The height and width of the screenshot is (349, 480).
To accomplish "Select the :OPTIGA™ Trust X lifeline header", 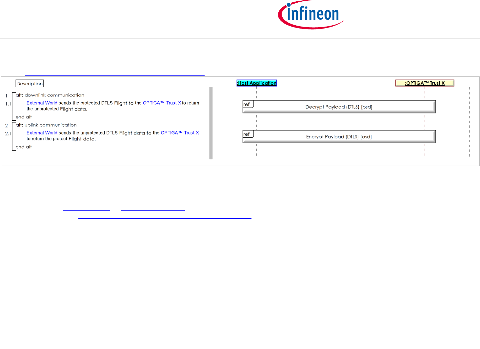I will 425,83.
